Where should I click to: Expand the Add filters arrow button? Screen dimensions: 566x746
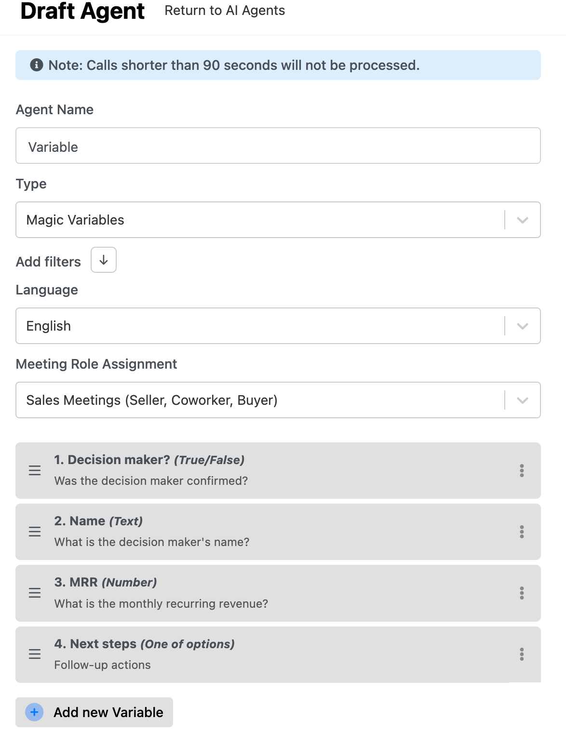coord(104,260)
